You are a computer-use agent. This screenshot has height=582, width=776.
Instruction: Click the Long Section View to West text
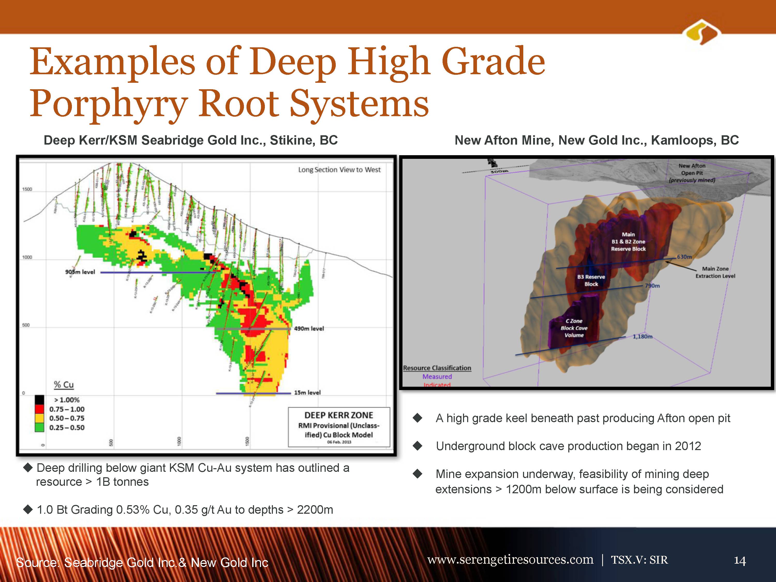[x=339, y=170]
